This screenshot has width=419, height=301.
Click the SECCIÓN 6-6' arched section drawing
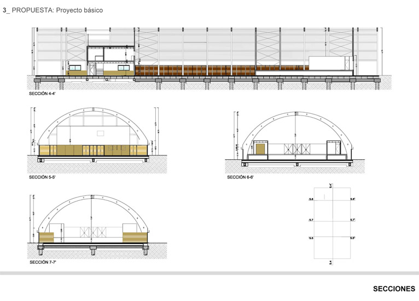tap(296, 140)
